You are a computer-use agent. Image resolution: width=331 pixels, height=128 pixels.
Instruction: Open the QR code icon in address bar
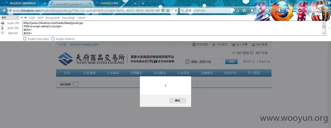coord(168,11)
